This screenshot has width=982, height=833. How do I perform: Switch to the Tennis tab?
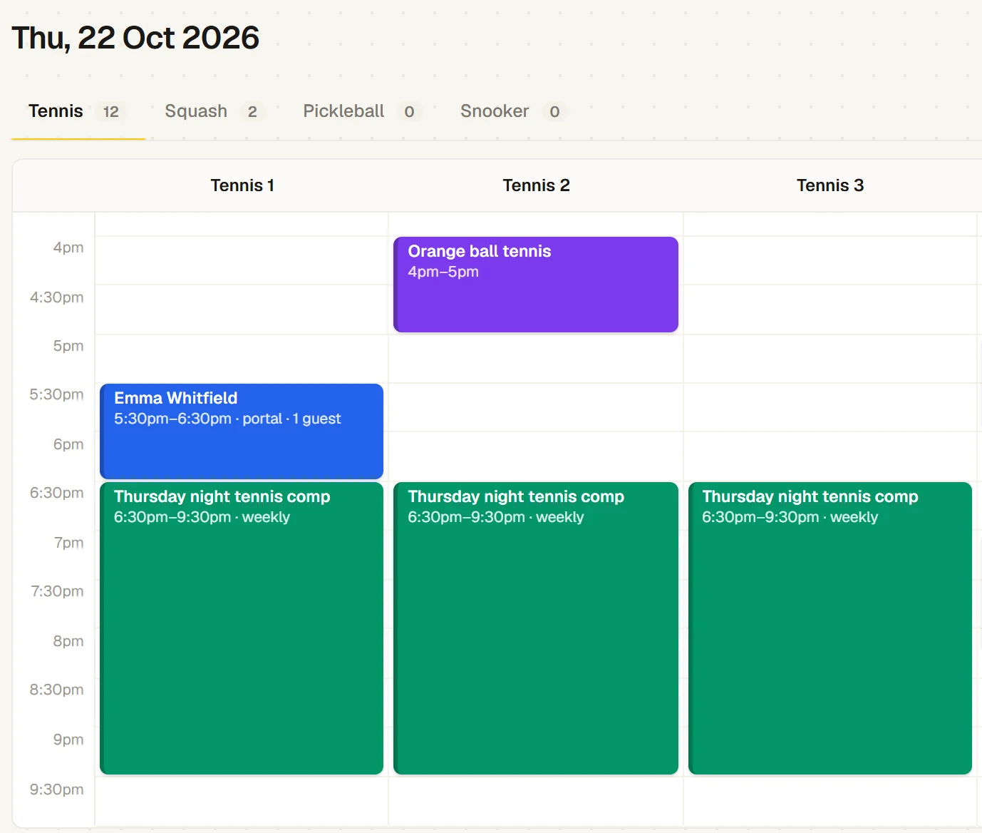point(78,111)
